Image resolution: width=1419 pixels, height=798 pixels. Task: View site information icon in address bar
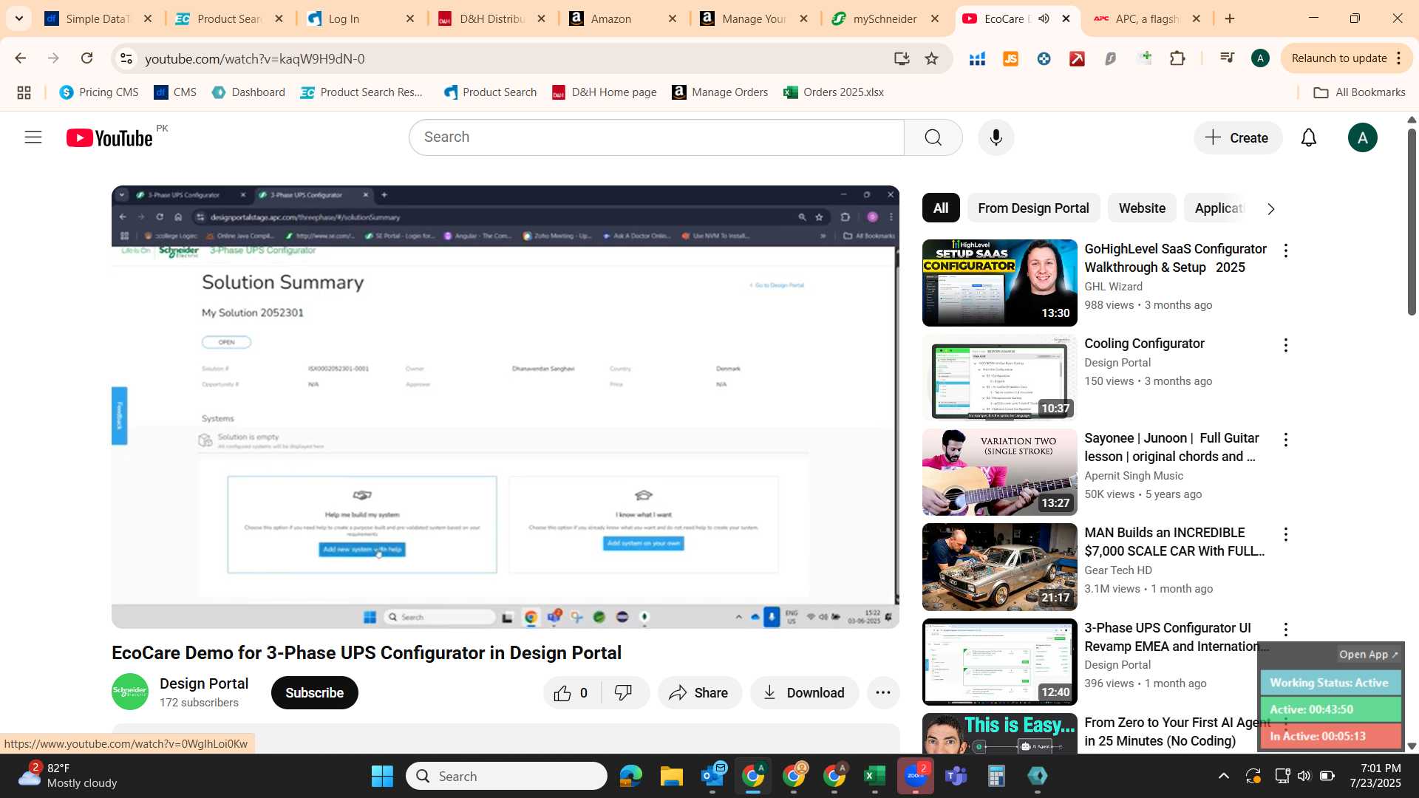126,58
